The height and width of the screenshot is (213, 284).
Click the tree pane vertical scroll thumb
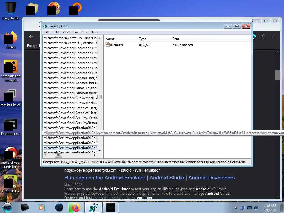pyautogui.click(x=100, y=97)
